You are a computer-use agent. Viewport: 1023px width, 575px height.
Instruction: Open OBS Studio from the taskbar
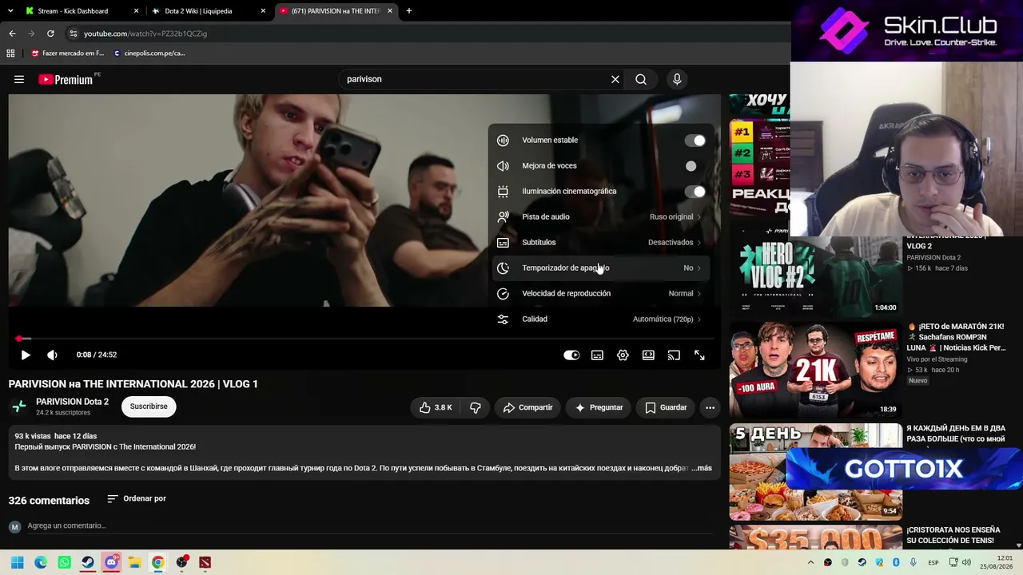point(182,562)
